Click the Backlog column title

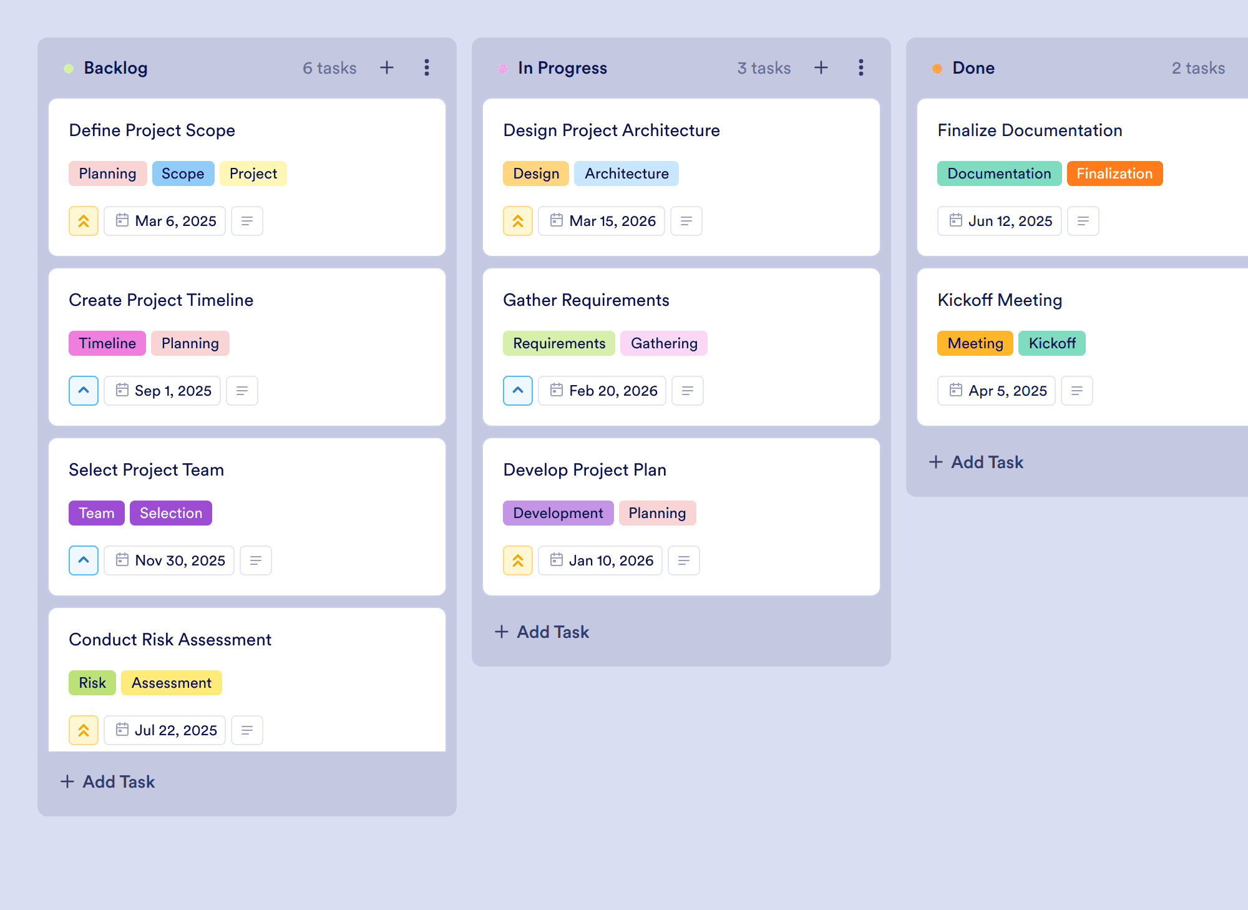(x=115, y=68)
